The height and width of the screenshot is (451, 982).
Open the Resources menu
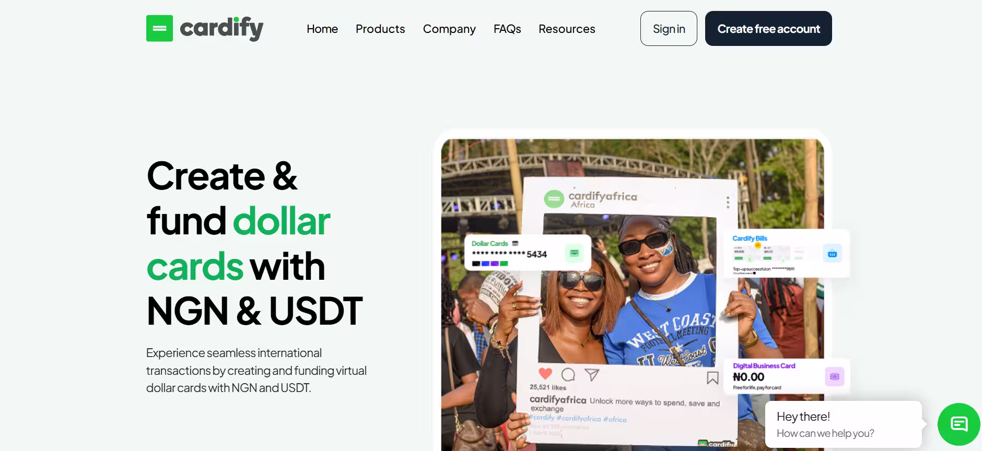(x=567, y=29)
